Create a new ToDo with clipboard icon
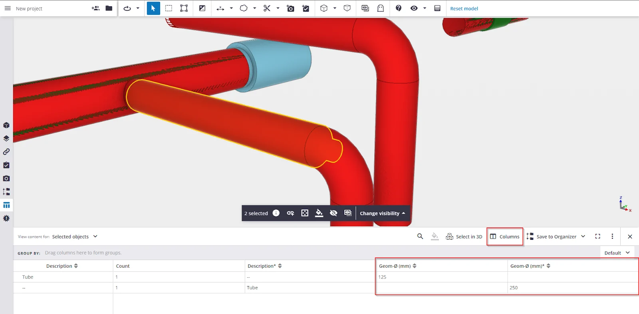 (x=306, y=8)
